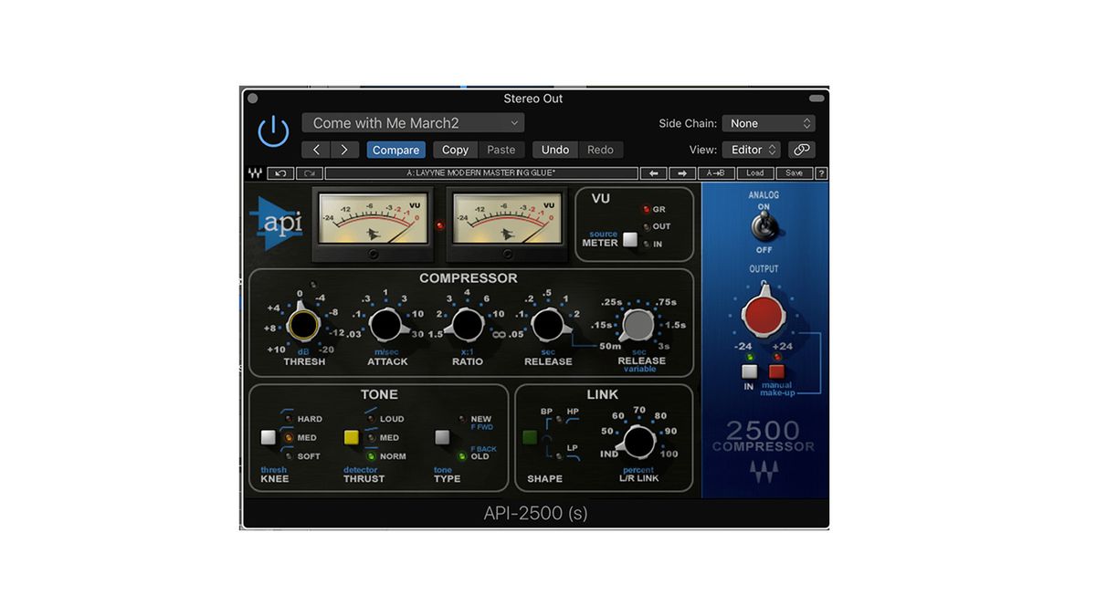Click the A→B copy setup button
The width and height of the screenshot is (1096, 616).
716,173
